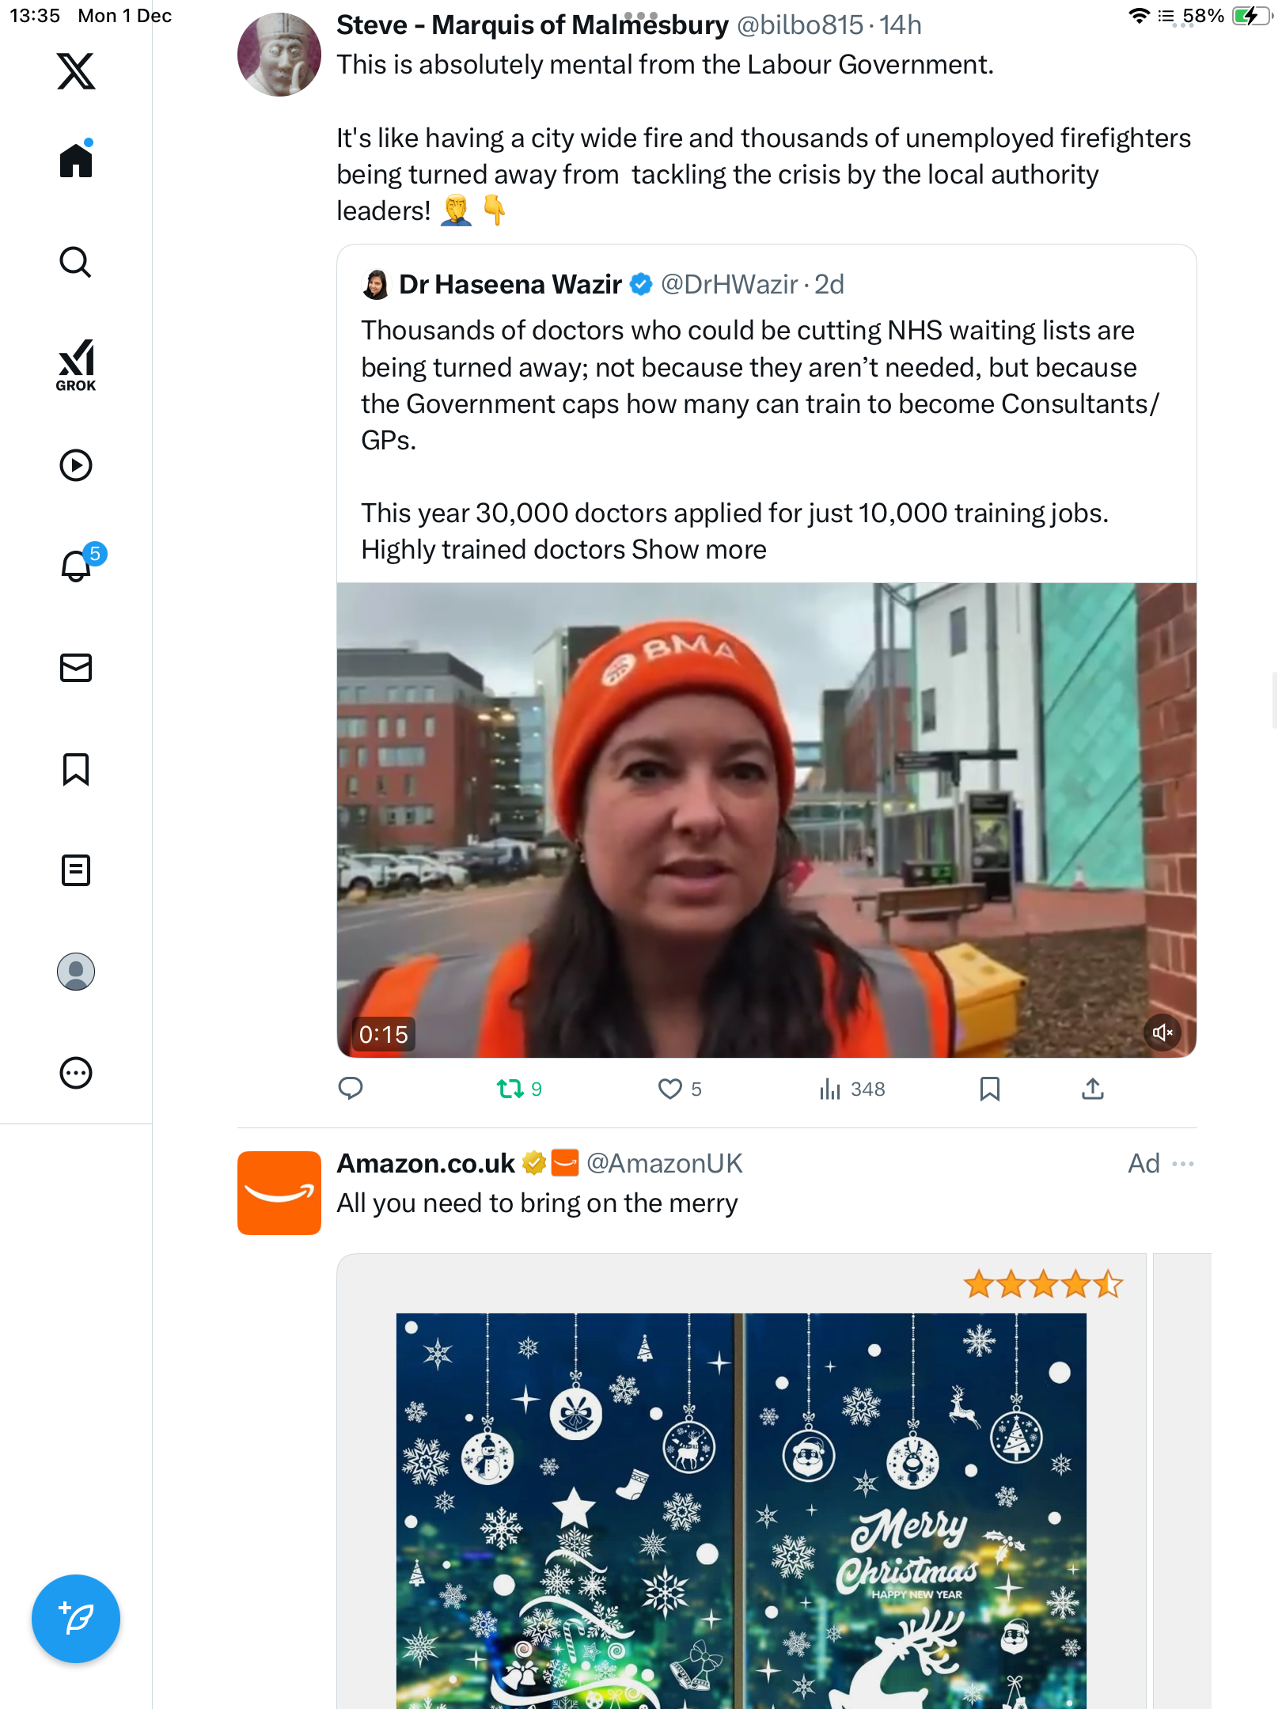Like Steve's post with 5 likes
1282x1709 pixels.
(x=670, y=1089)
